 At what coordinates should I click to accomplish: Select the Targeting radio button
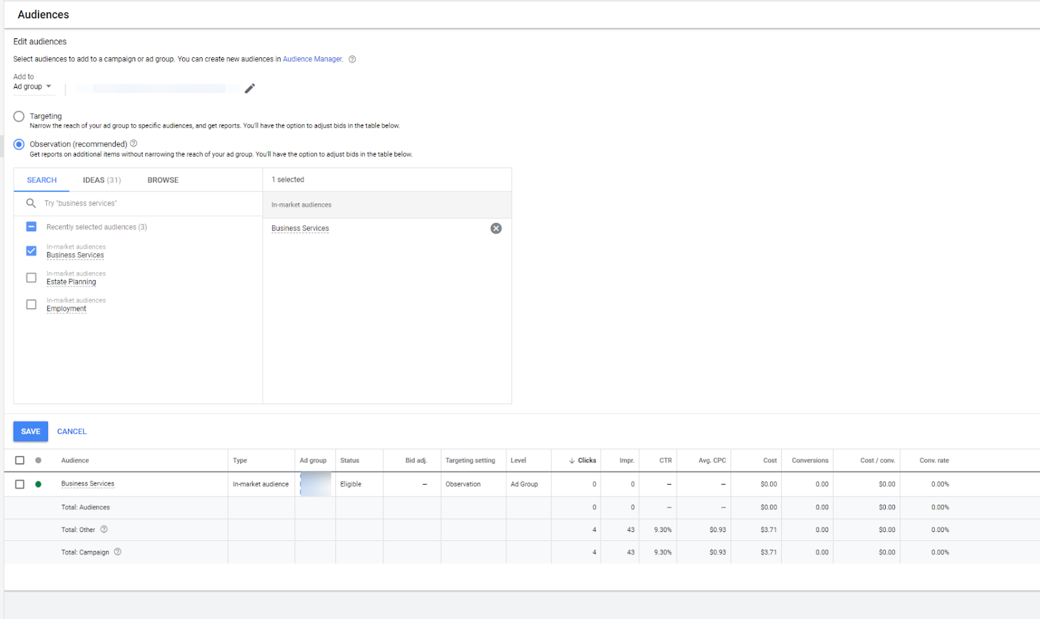19,116
